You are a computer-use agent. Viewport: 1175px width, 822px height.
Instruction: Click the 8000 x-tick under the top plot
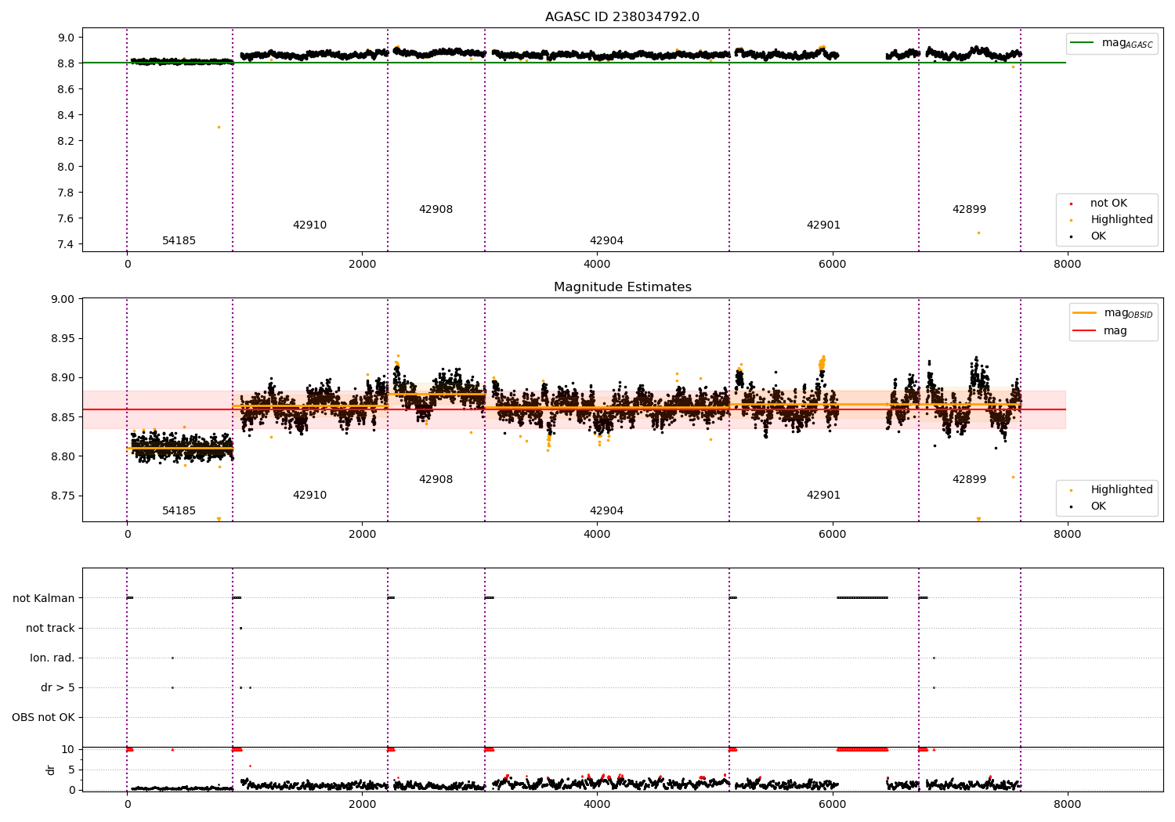click(1067, 265)
